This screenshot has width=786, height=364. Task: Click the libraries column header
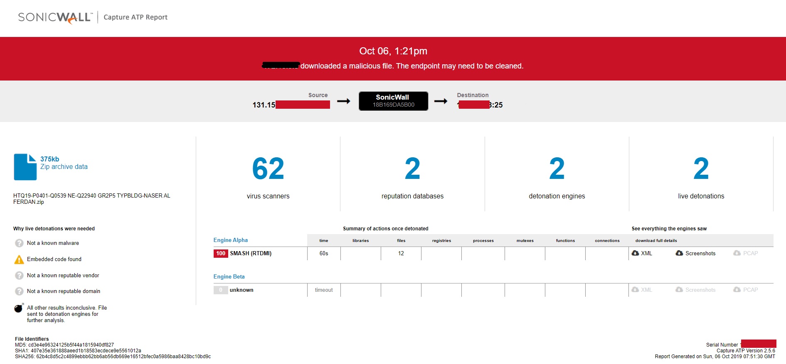(361, 241)
